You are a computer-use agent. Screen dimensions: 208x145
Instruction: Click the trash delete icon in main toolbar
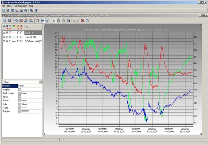pyautogui.click(x=36, y=10)
